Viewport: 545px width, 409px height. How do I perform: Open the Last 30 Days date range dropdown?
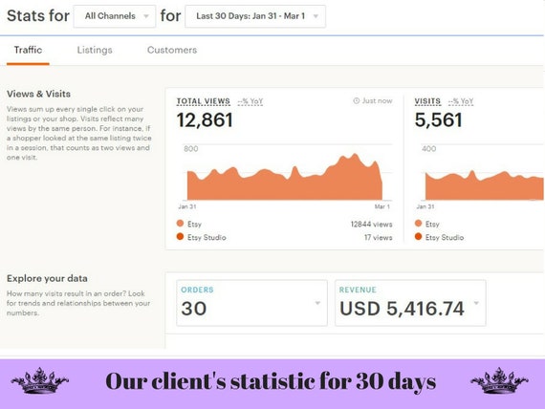(x=255, y=16)
